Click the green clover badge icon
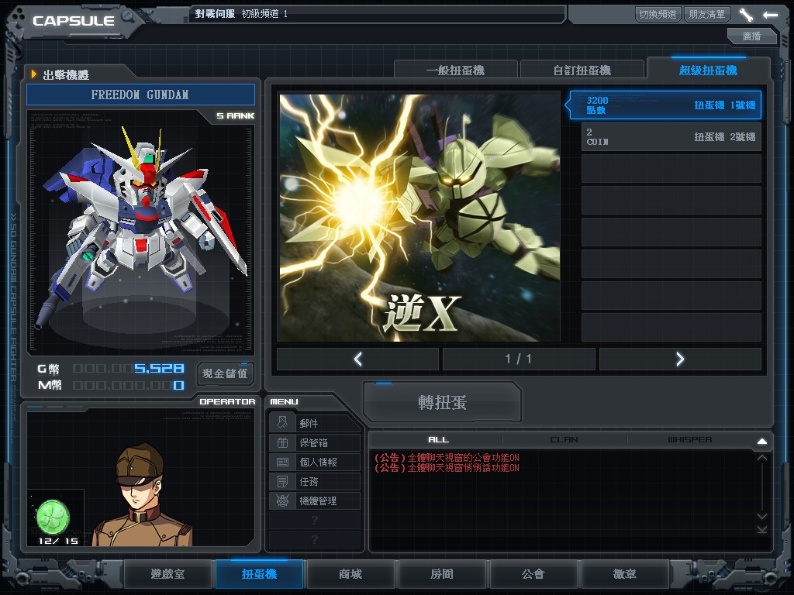The width and height of the screenshot is (794, 595). coord(53,517)
